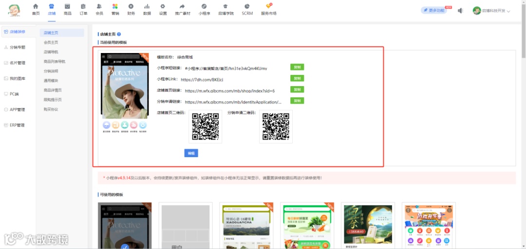Image resolution: width=526 pixels, height=249 pixels.
Task: Open the 小程序 mini program icon
Action: pos(204,6)
